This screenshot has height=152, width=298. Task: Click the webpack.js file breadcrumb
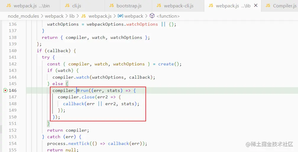click(x=100, y=16)
